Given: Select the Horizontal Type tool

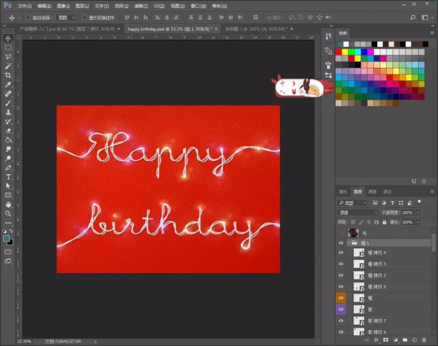Looking at the screenshot, I should (8, 177).
